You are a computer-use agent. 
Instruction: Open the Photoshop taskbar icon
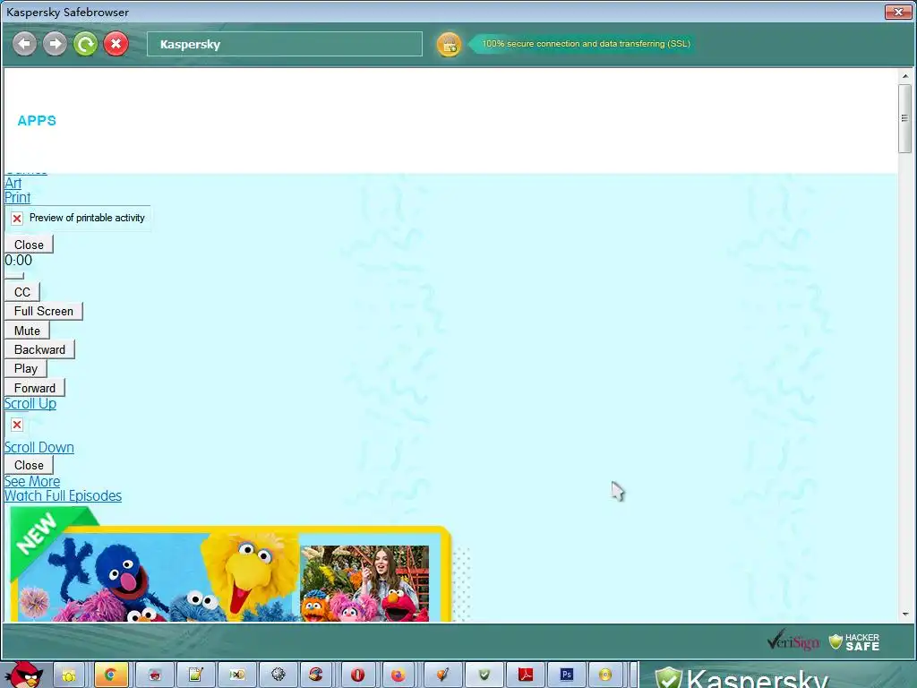[x=566, y=675]
